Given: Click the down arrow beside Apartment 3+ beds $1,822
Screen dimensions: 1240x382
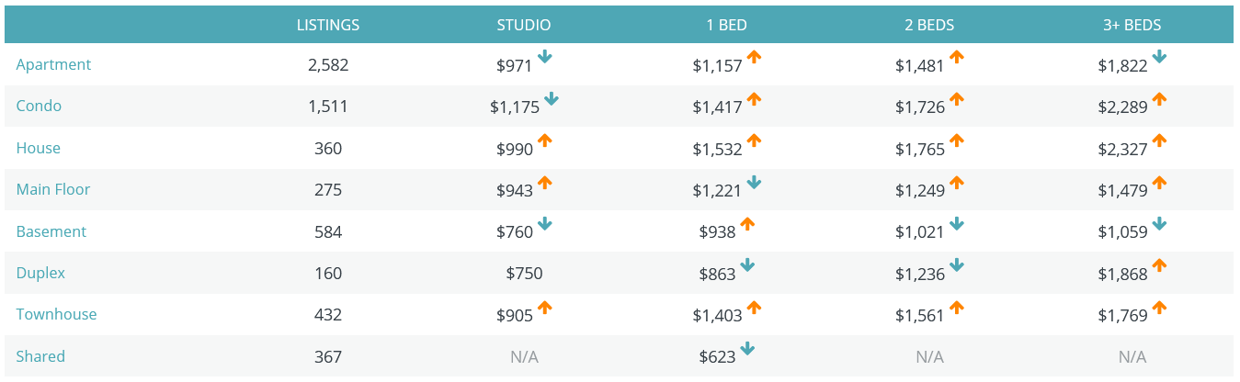Looking at the screenshot, I should [1159, 57].
